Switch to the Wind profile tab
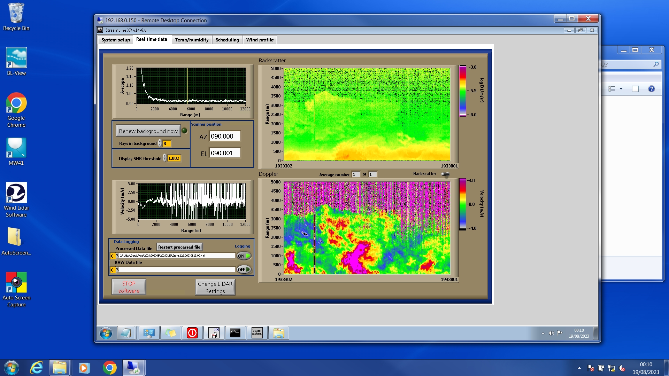669x376 pixels. point(260,40)
